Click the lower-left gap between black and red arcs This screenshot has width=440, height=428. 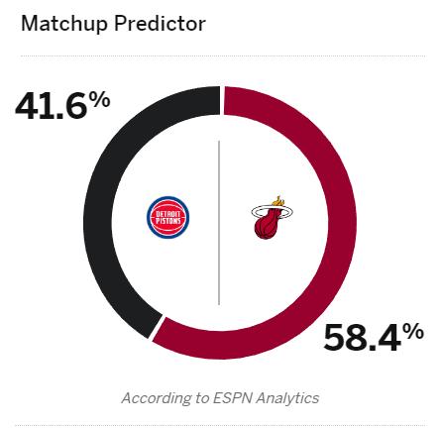pyautogui.click(x=157, y=326)
